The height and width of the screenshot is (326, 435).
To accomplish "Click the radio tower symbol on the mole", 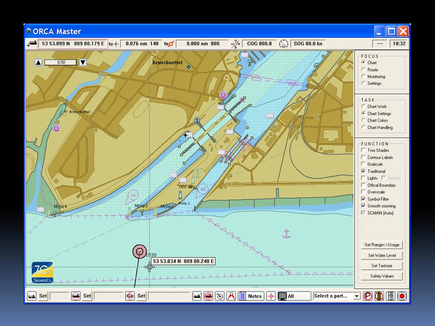I will pos(198,173).
